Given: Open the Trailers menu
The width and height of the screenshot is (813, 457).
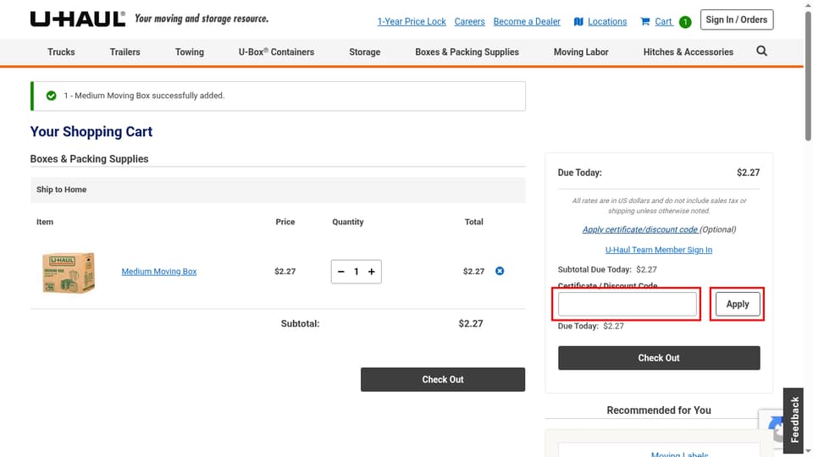Looking at the screenshot, I should pos(125,52).
